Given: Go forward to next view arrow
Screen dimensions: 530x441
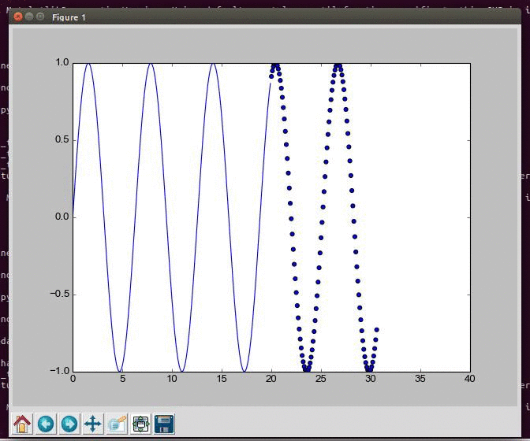Looking at the screenshot, I should [69, 424].
